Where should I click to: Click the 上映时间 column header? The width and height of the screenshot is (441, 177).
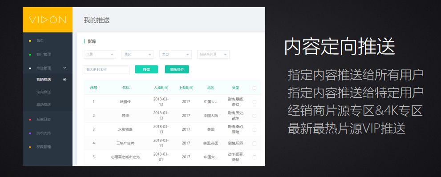[186, 88]
